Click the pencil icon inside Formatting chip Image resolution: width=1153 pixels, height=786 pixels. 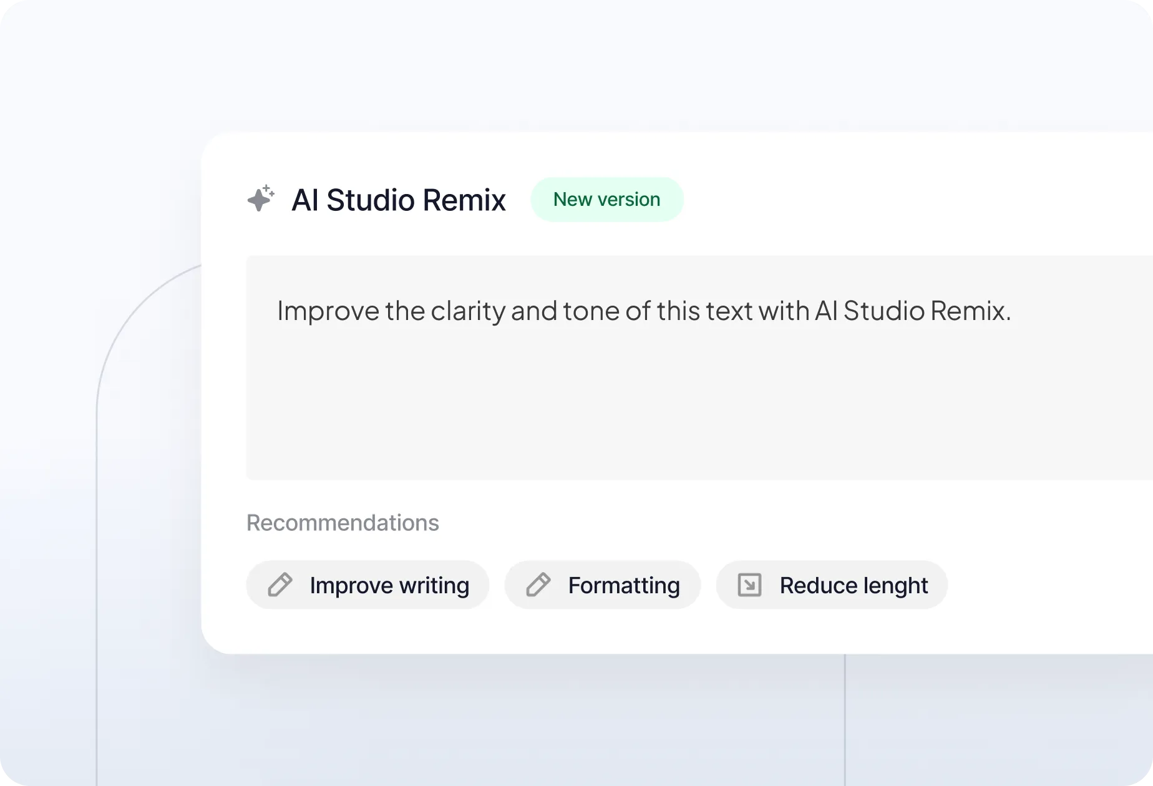click(540, 585)
